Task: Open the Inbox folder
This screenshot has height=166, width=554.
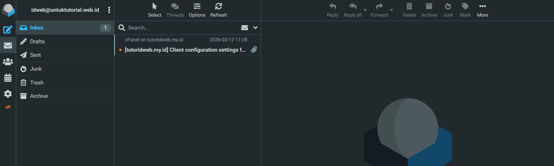Action: (x=65, y=28)
